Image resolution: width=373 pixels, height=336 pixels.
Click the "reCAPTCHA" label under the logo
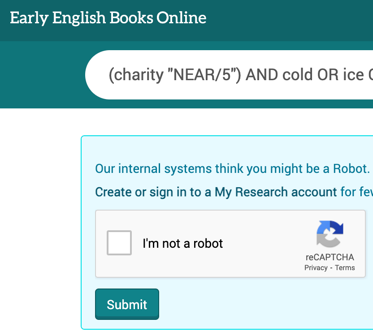(x=330, y=257)
